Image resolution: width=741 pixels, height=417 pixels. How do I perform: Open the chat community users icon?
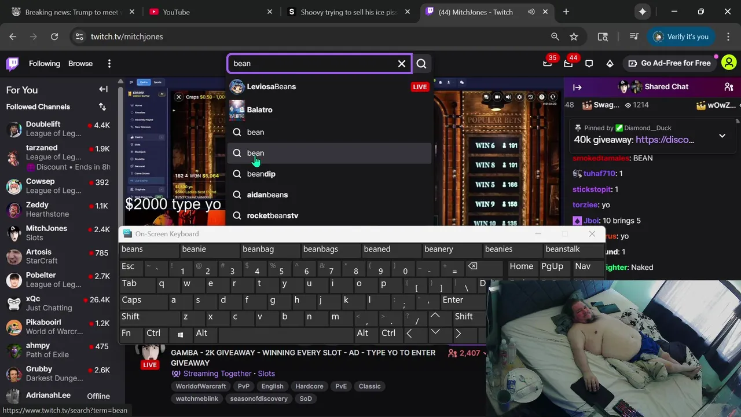click(728, 87)
